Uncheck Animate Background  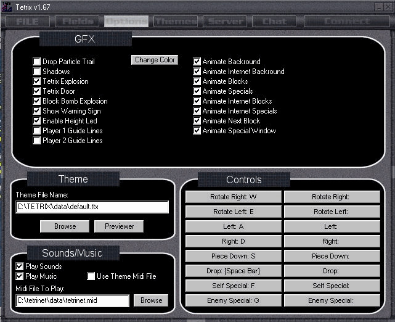pos(197,61)
